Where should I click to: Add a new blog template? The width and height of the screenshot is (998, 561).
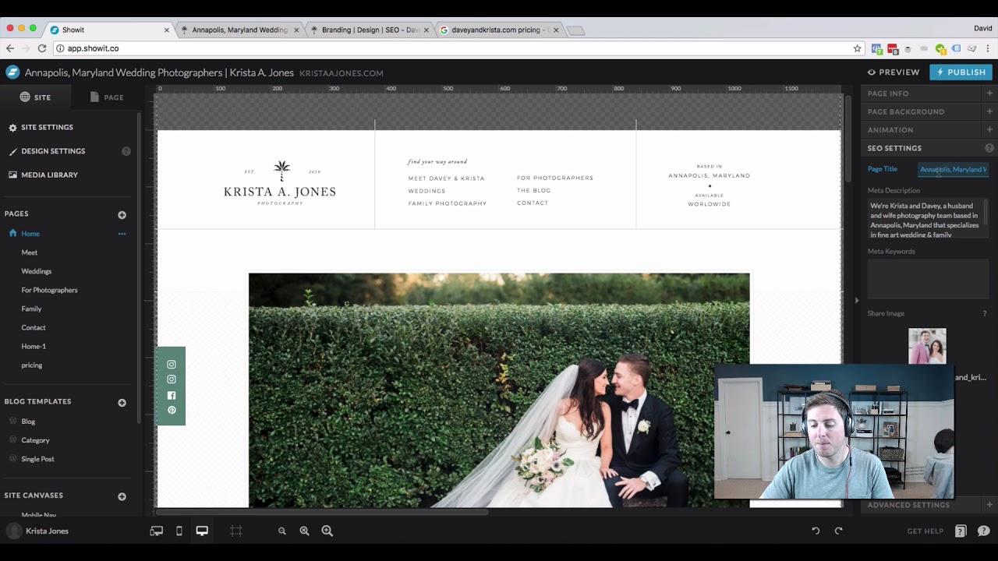[122, 403]
